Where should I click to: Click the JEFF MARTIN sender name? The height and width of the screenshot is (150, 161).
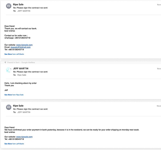coord(21,68)
